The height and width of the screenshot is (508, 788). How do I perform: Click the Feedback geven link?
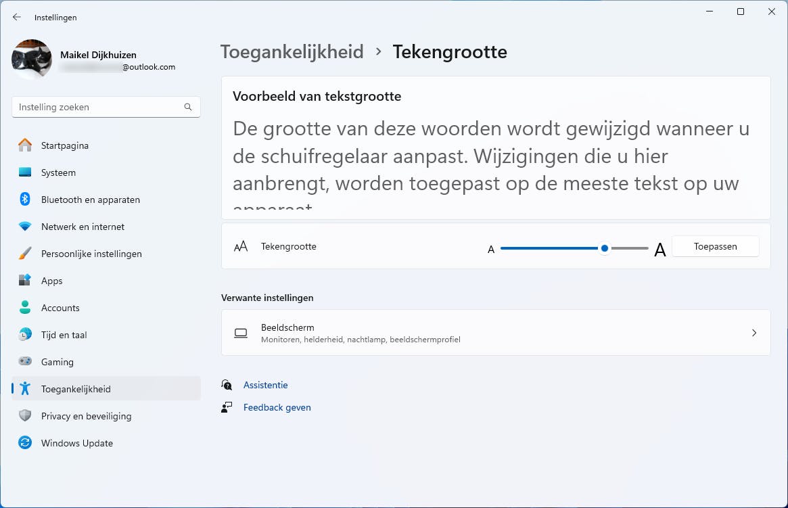[277, 407]
